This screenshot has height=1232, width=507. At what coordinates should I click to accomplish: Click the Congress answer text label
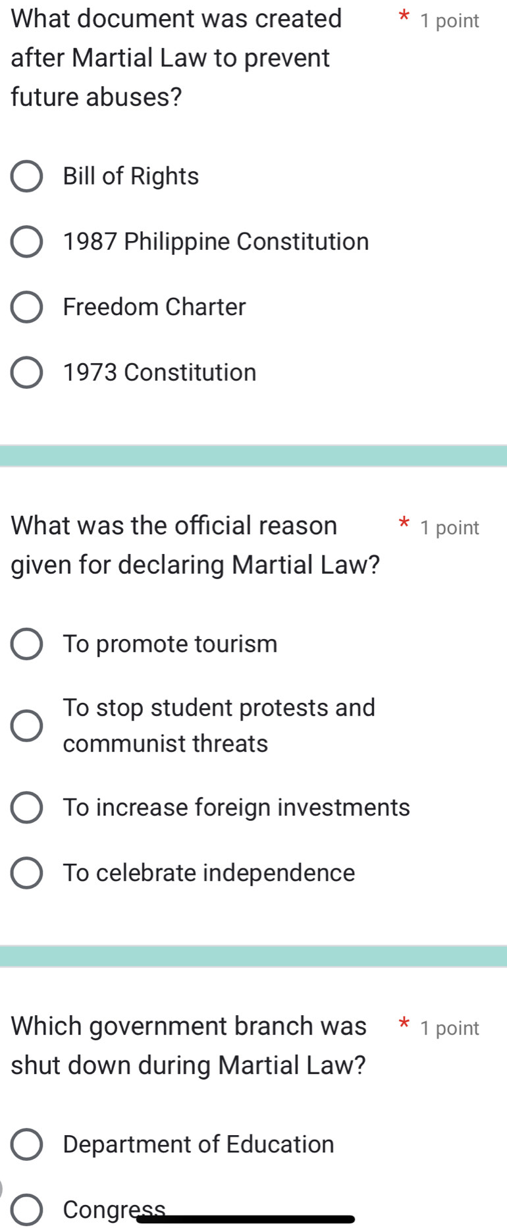pyautogui.click(x=113, y=1210)
